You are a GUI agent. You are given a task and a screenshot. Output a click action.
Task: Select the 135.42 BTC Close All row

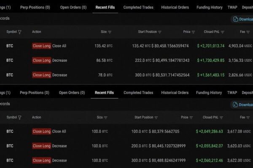pos(126,46)
